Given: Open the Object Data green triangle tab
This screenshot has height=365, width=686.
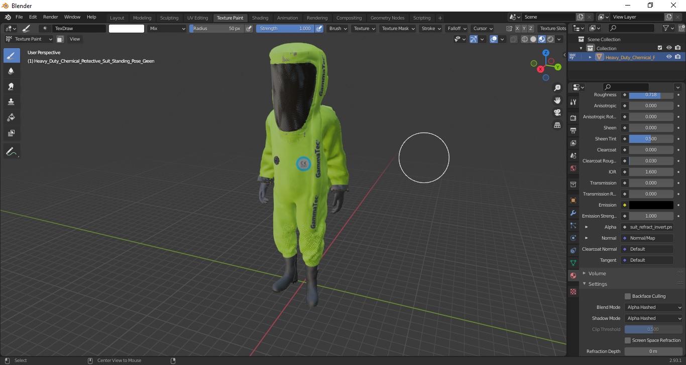Looking at the screenshot, I should tap(573, 263).
